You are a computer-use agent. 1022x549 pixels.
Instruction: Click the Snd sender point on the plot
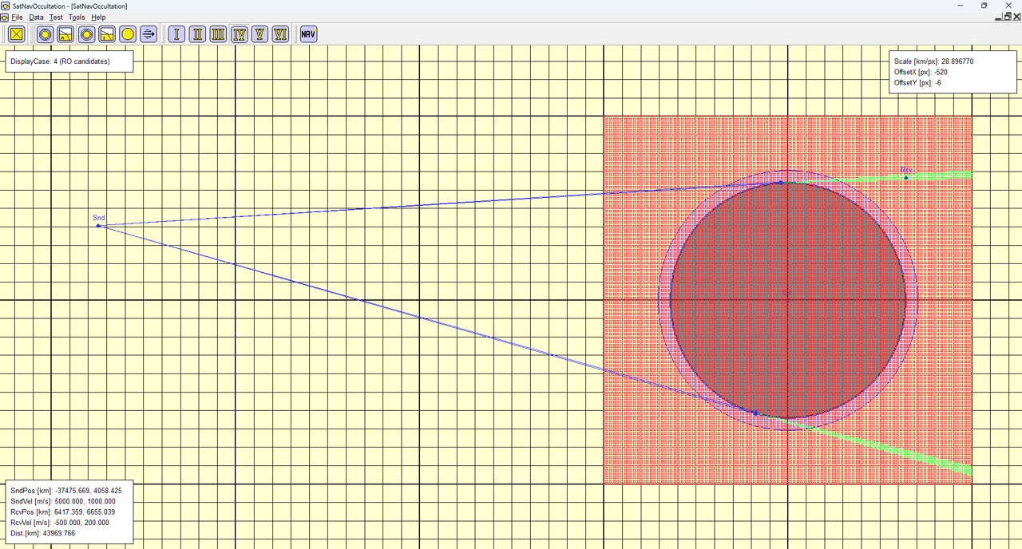(98, 226)
